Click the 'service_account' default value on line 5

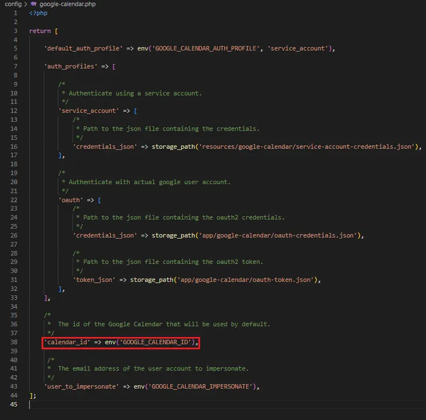click(x=298, y=48)
